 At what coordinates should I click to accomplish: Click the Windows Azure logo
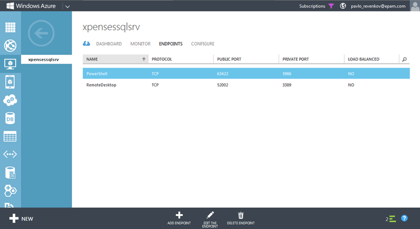point(31,6)
